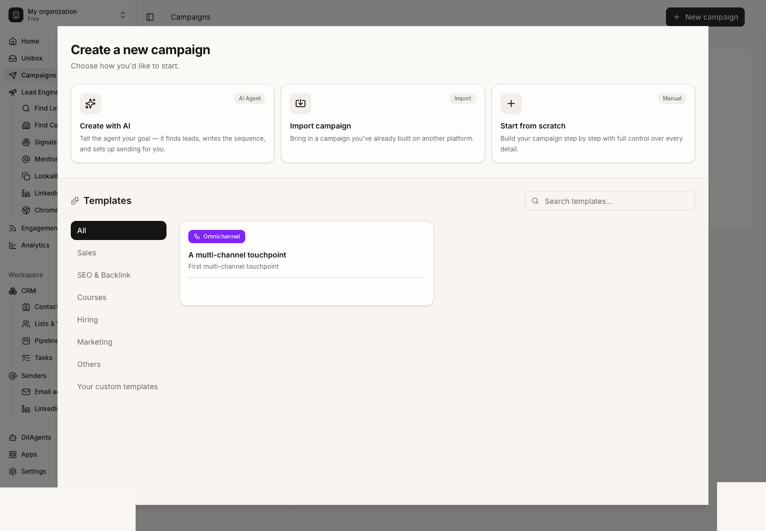766x531 pixels.
Task: Click the Search templates input field
Action: tap(610, 201)
